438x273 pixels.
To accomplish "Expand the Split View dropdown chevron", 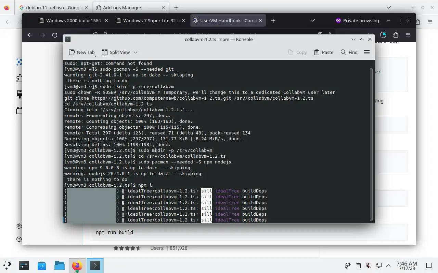I will click(x=136, y=52).
